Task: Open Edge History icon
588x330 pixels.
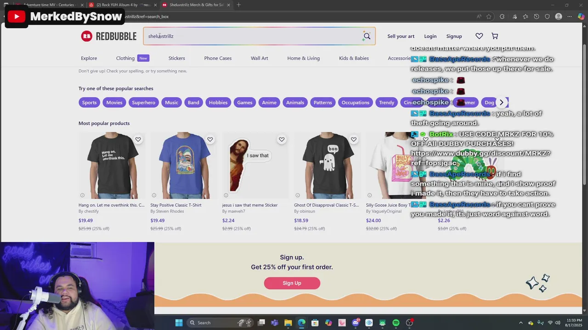Action: [x=537, y=16]
